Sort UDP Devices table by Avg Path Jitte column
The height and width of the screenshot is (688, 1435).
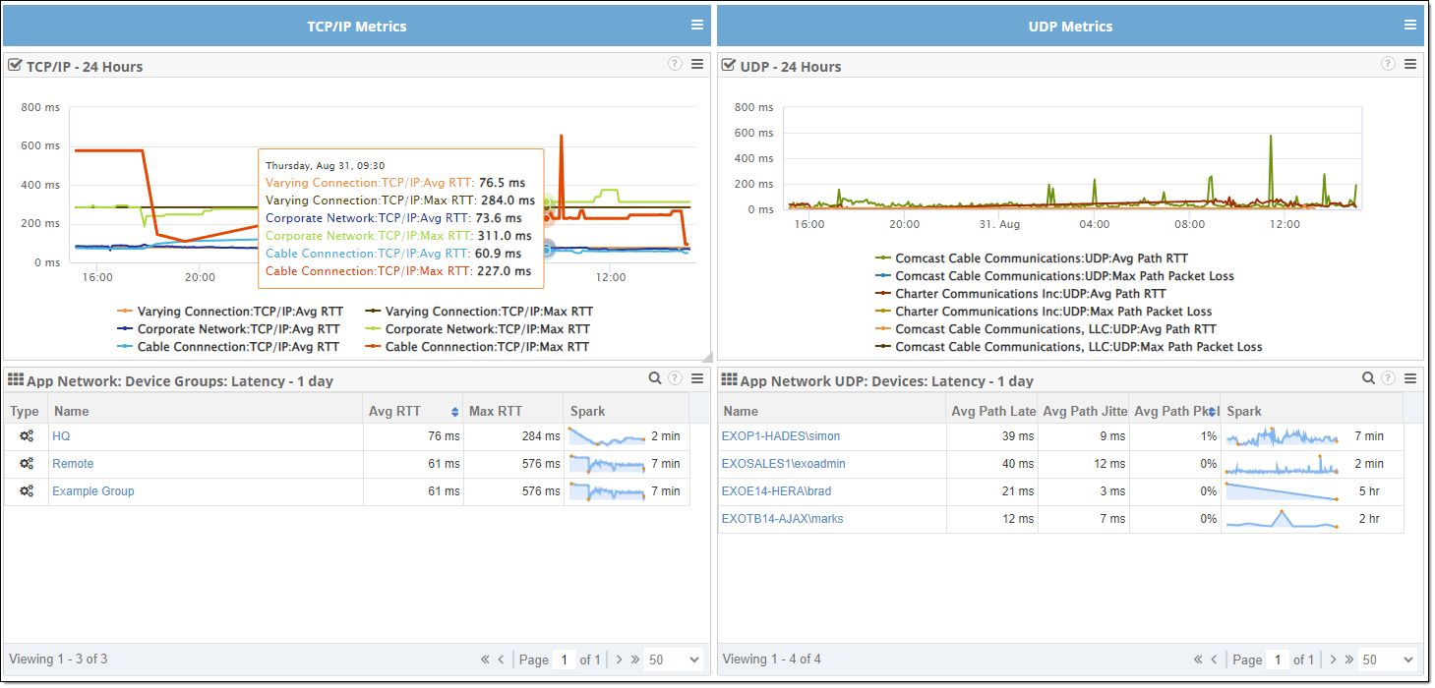pyautogui.click(x=1082, y=412)
